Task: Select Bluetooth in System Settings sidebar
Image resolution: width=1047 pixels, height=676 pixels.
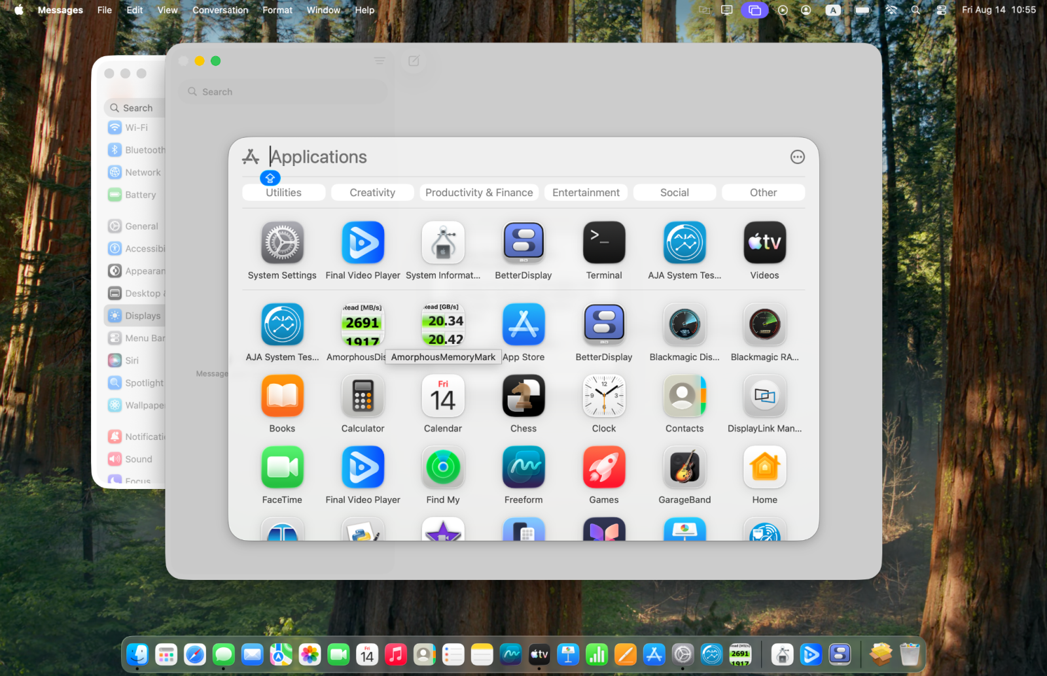Action: click(135, 150)
